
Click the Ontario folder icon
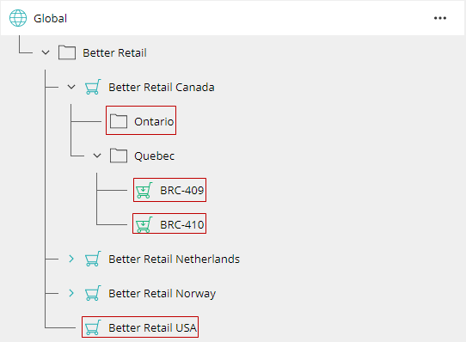click(119, 121)
